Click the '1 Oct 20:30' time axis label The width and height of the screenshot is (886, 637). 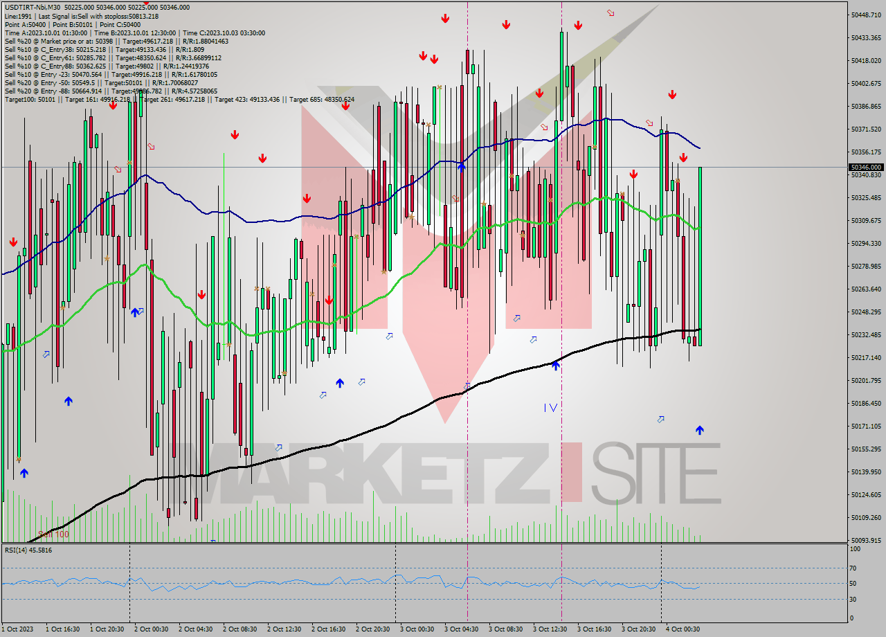point(107,629)
